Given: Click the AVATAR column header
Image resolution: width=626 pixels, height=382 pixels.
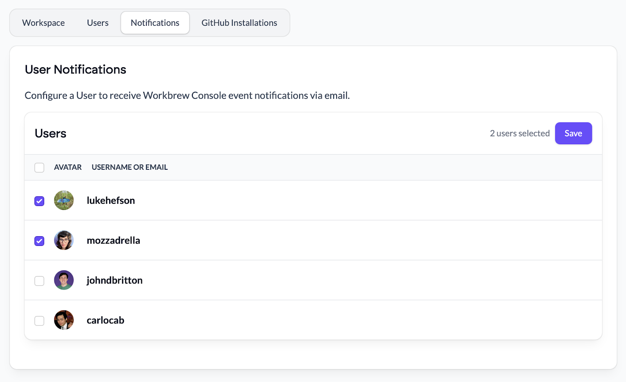Looking at the screenshot, I should 68,167.
